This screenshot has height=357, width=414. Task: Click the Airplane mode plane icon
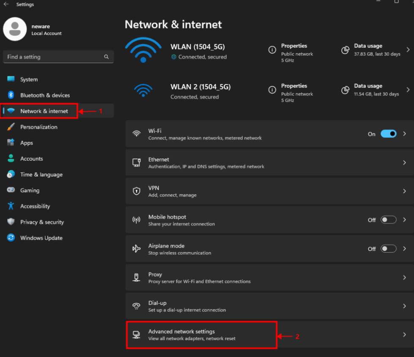pyautogui.click(x=137, y=248)
